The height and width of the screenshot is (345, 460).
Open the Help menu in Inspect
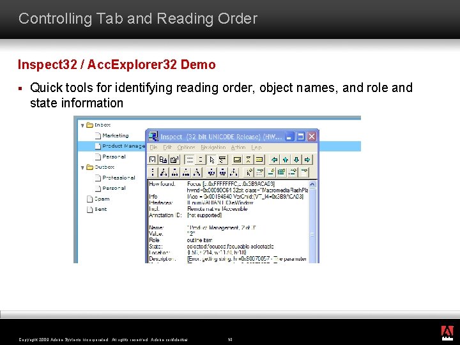tap(256, 148)
